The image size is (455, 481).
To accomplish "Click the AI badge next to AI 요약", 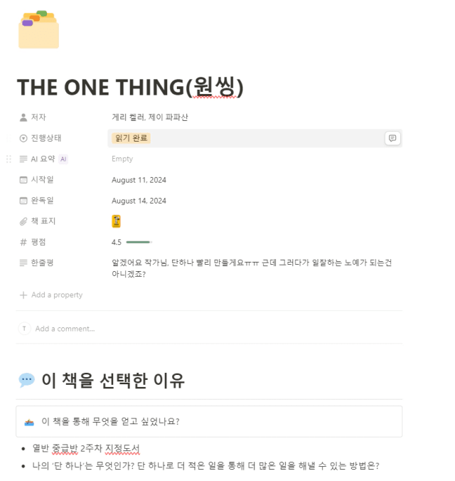I will (63, 159).
